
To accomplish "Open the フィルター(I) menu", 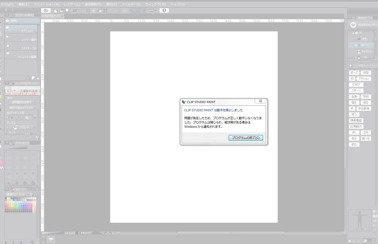I will tap(131, 4).
